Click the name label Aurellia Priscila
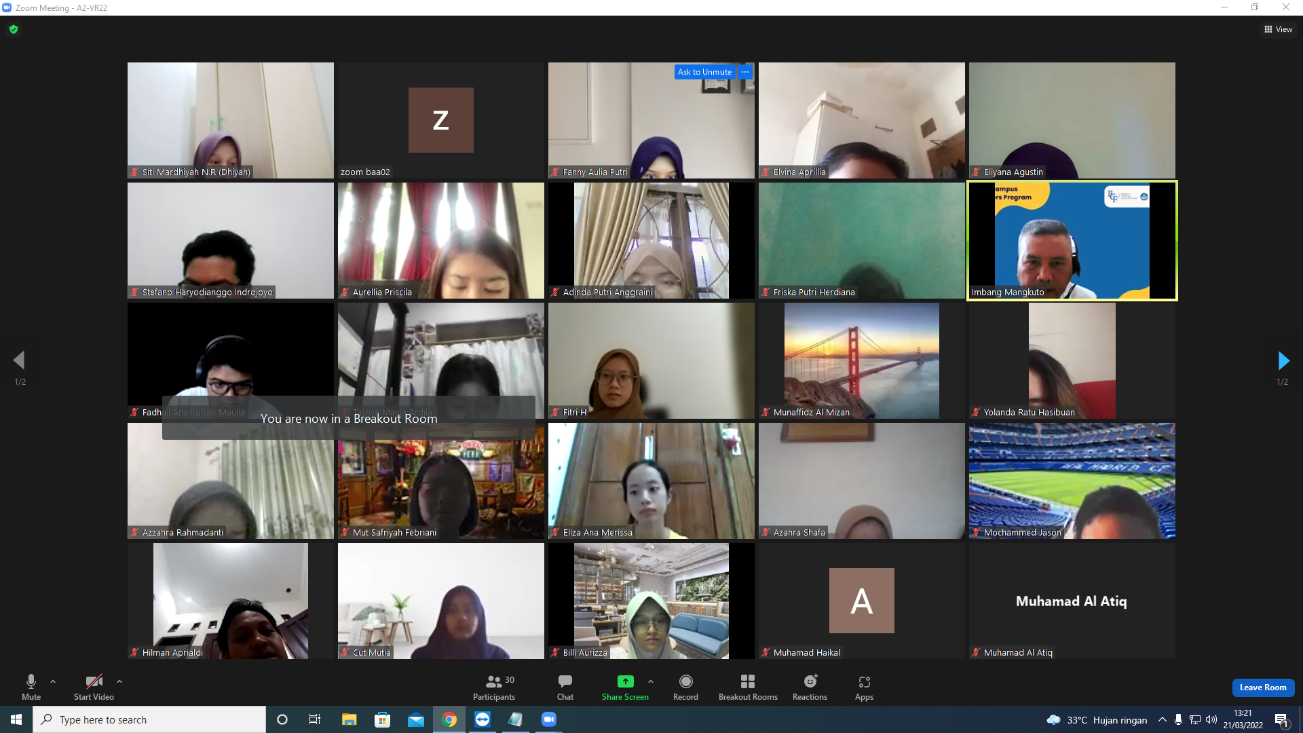 tap(382, 293)
